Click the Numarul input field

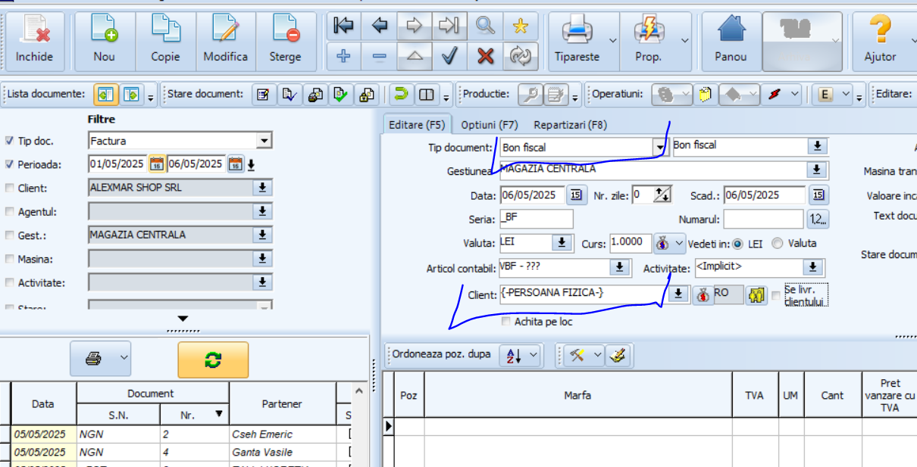click(763, 219)
